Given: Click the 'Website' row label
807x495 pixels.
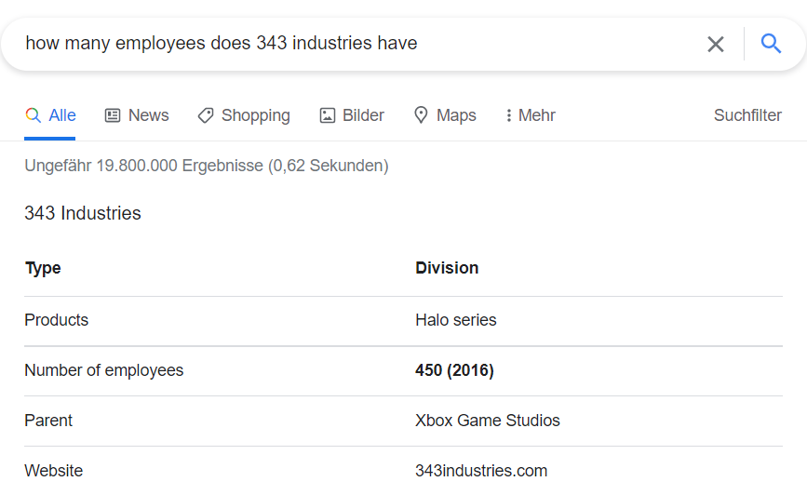Looking at the screenshot, I should click(54, 471).
